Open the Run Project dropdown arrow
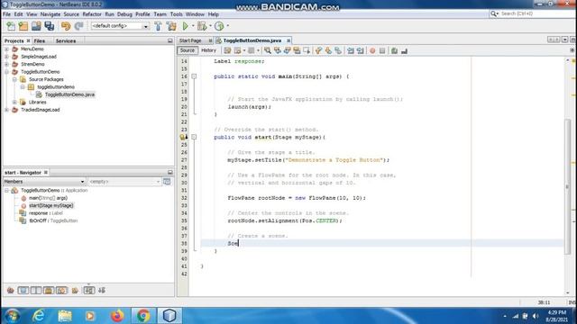577x324 pixels. pyautogui.click(x=193, y=26)
